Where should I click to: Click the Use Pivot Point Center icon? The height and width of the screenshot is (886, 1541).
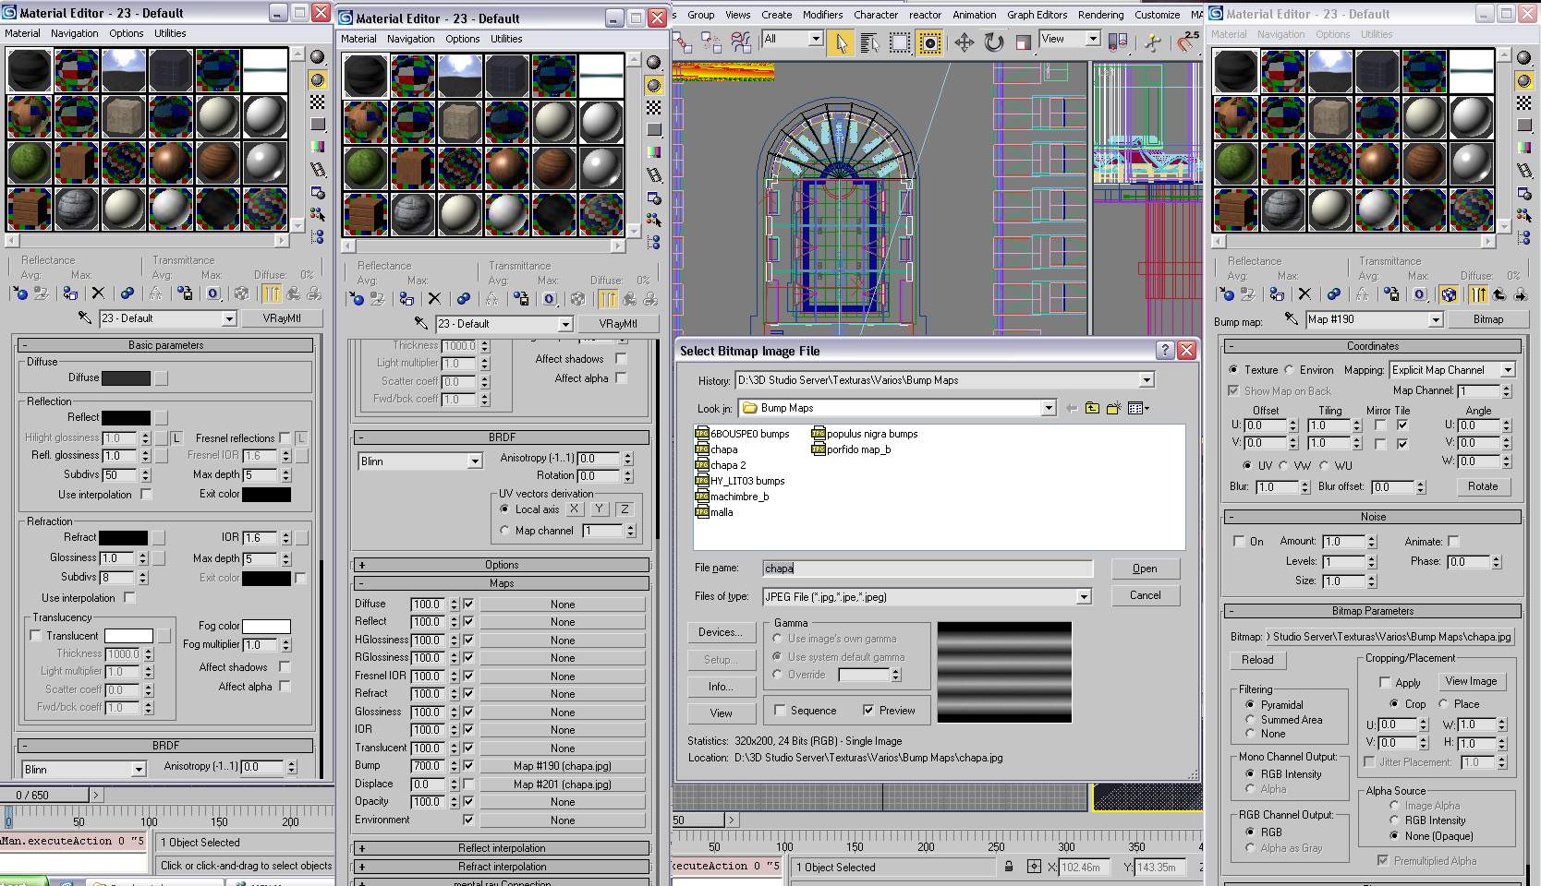1118,42
